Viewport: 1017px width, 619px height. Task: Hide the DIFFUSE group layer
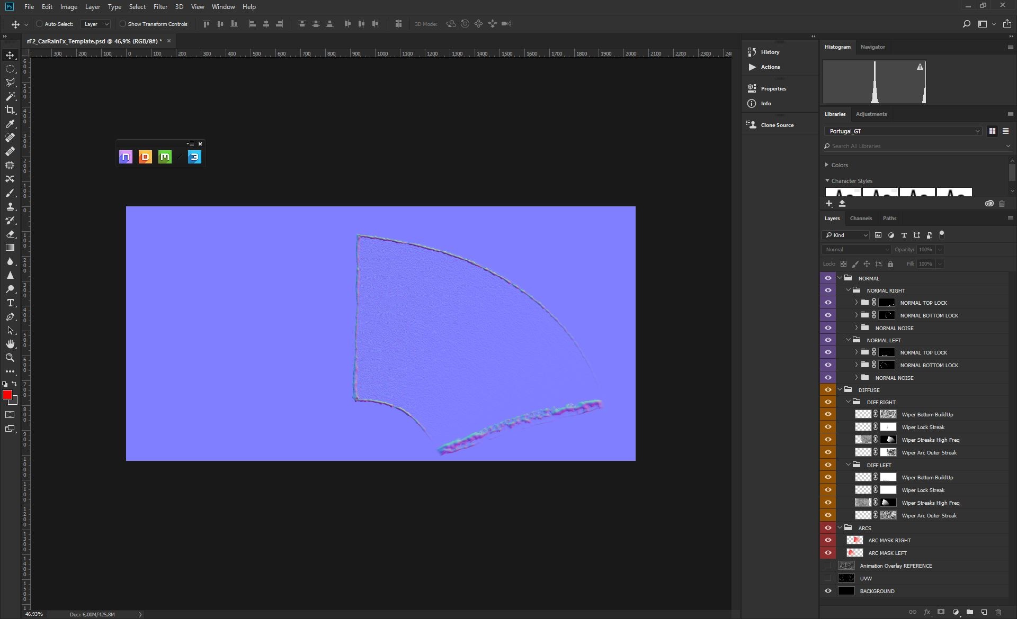828,390
